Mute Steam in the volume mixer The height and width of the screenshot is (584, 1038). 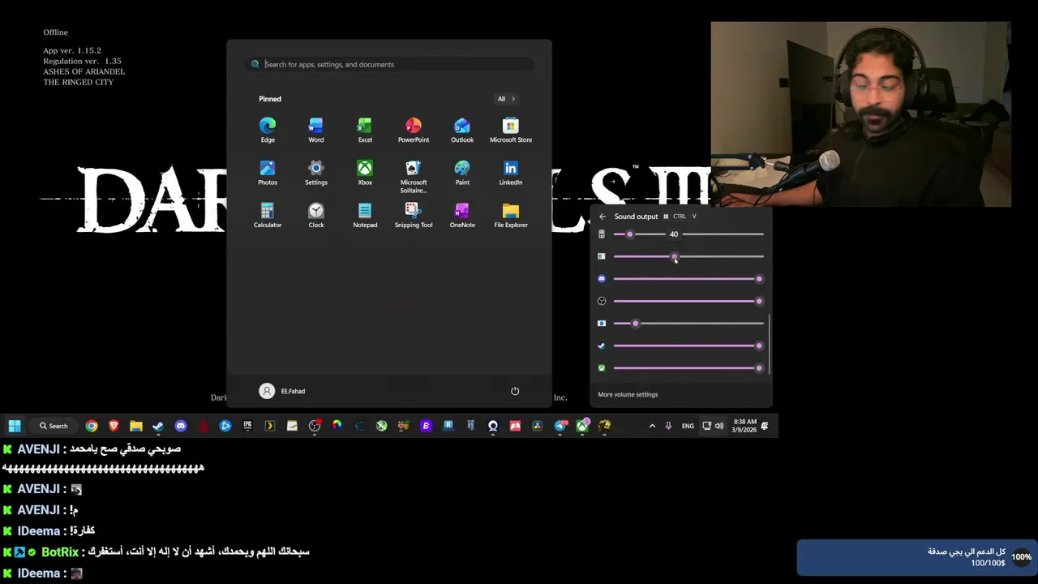pyautogui.click(x=602, y=346)
